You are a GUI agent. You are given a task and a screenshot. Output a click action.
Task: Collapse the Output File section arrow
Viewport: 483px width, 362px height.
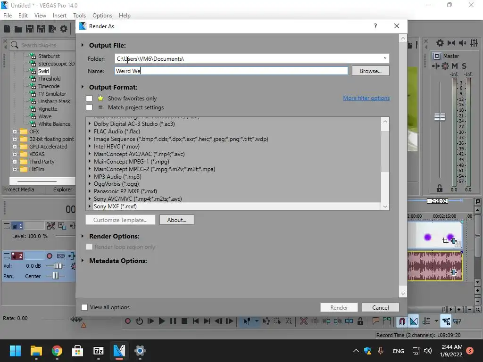[x=83, y=45]
